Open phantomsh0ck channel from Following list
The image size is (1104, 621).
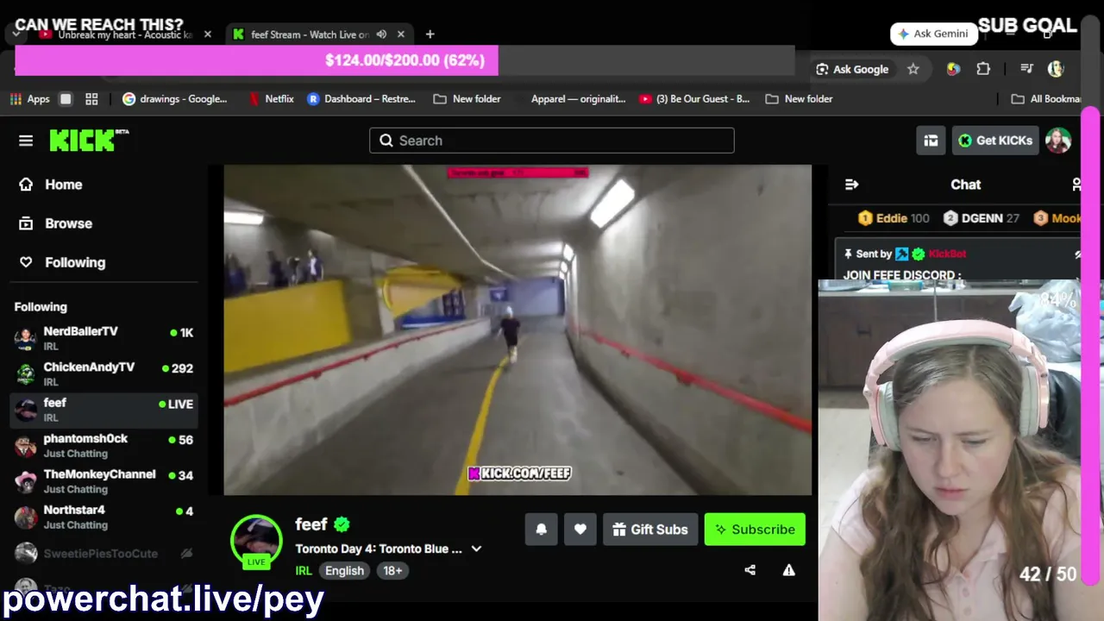[x=103, y=445]
